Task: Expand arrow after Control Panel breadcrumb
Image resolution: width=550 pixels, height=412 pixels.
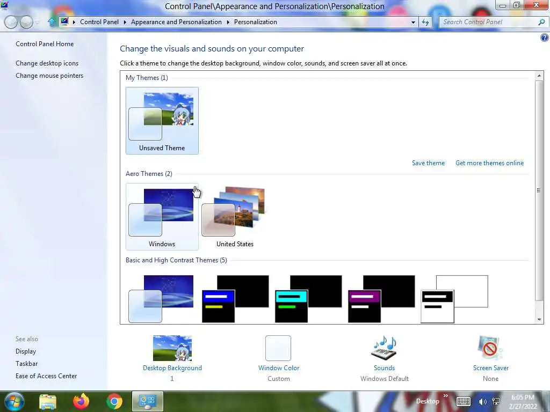Action: 125,22
